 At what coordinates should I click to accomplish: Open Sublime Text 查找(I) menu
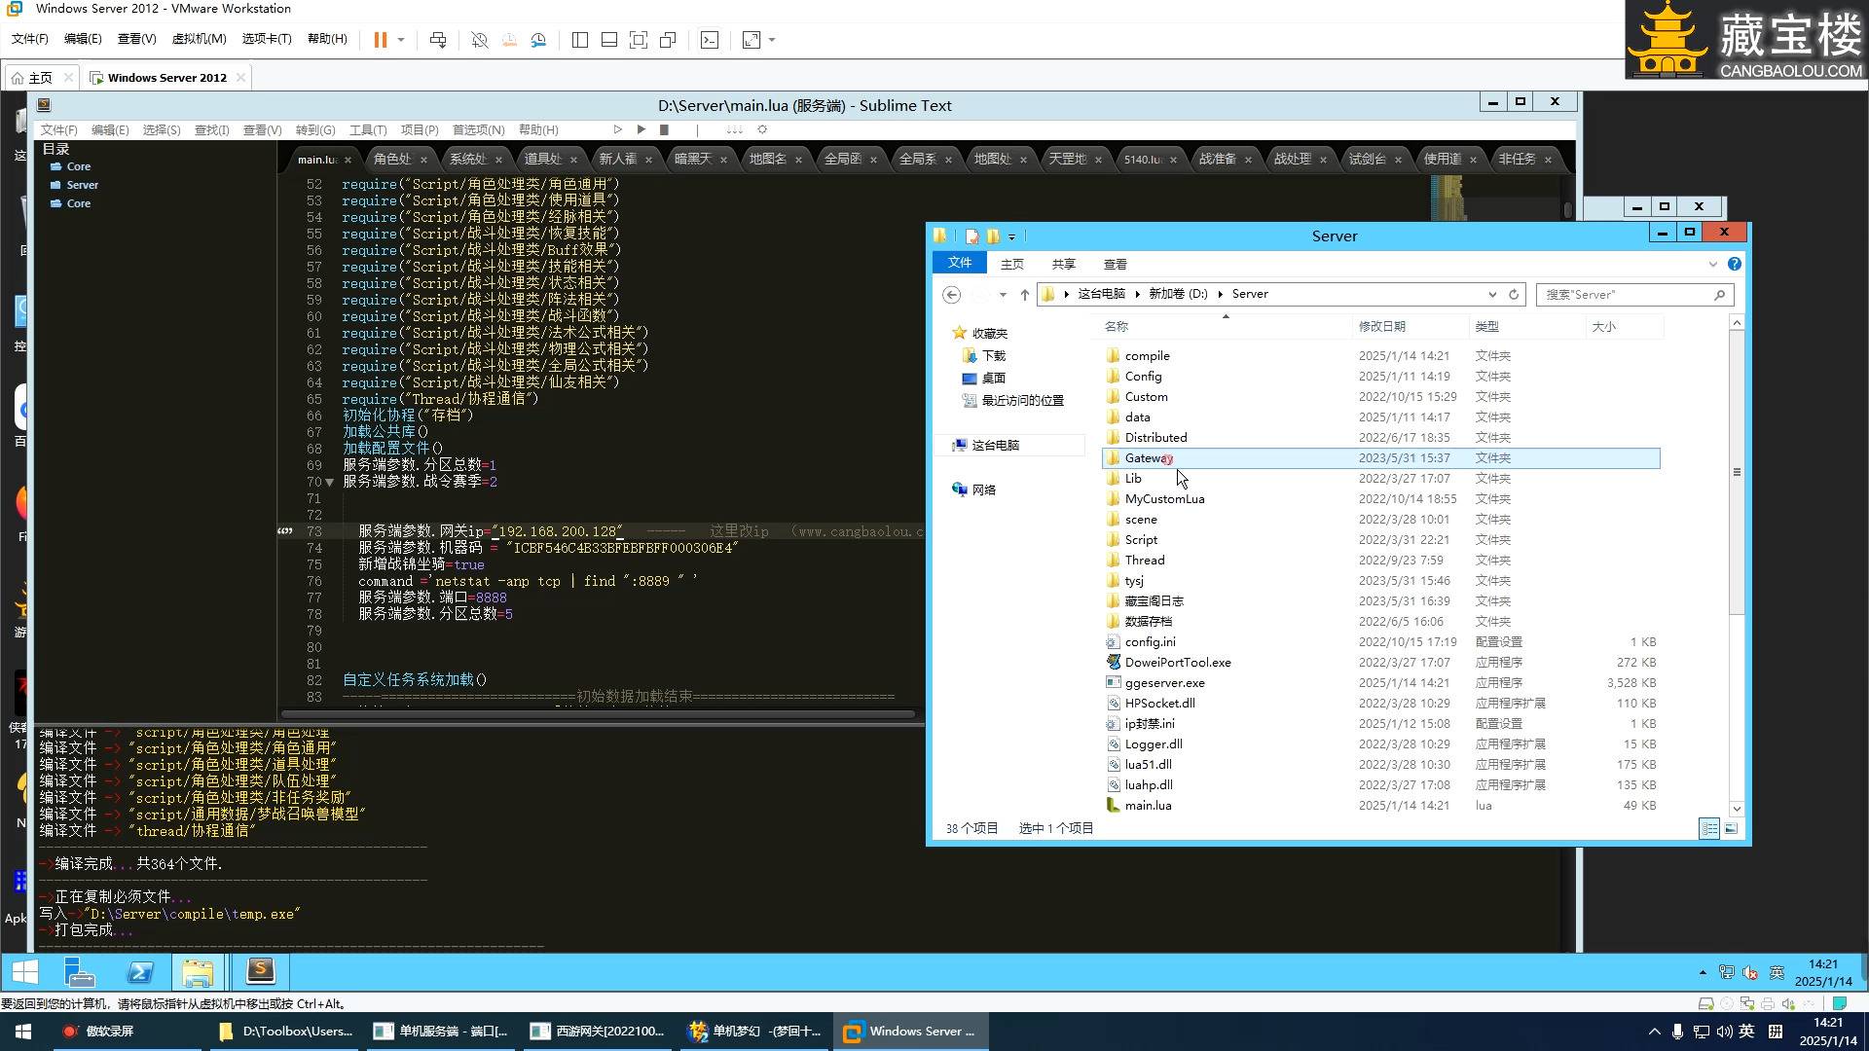tap(211, 129)
